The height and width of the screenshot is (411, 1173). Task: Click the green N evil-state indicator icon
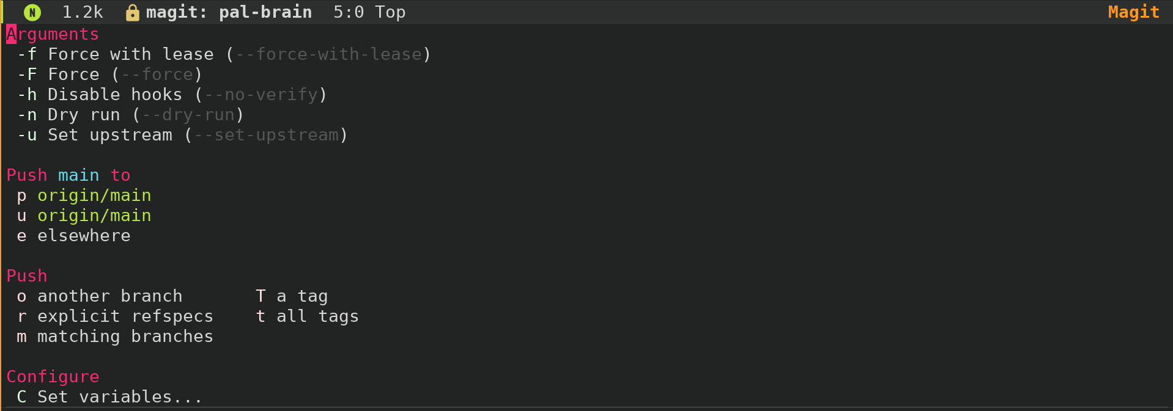point(32,12)
